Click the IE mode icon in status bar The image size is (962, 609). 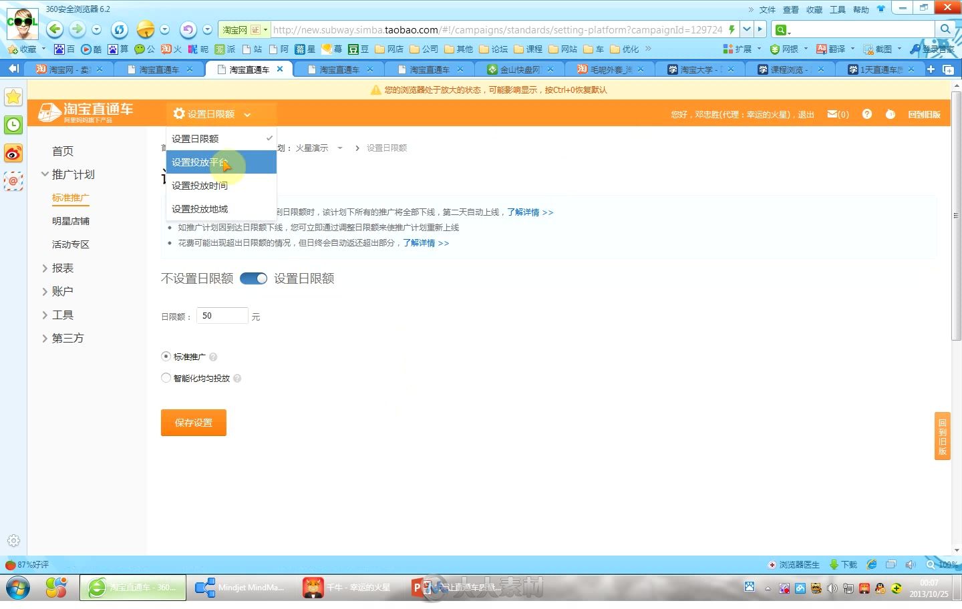tap(872, 564)
